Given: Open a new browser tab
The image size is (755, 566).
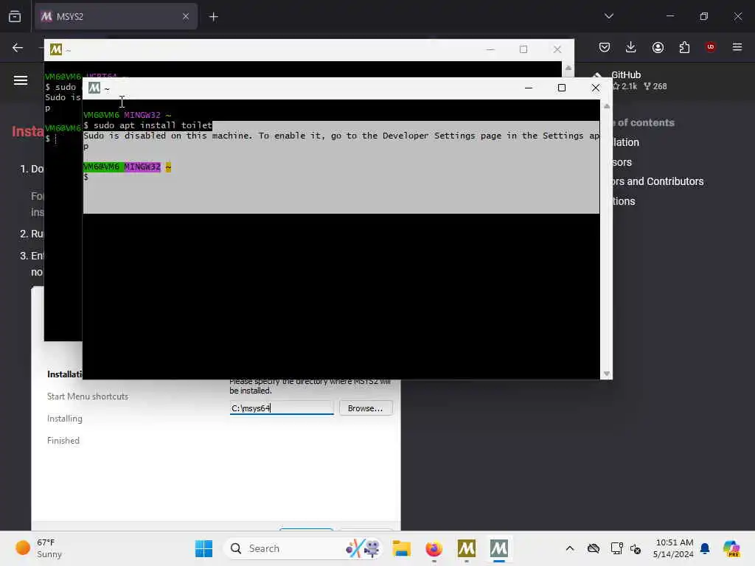Looking at the screenshot, I should (x=214, y=17).
